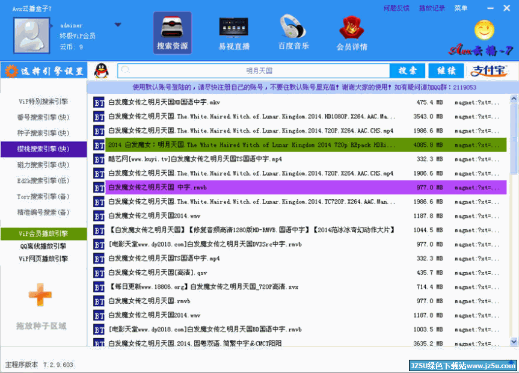Click the BT icon of the 3543.0 MB result

(x=99, y=117)
